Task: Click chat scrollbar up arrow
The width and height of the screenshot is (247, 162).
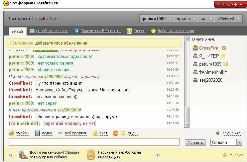Action: 187,39
